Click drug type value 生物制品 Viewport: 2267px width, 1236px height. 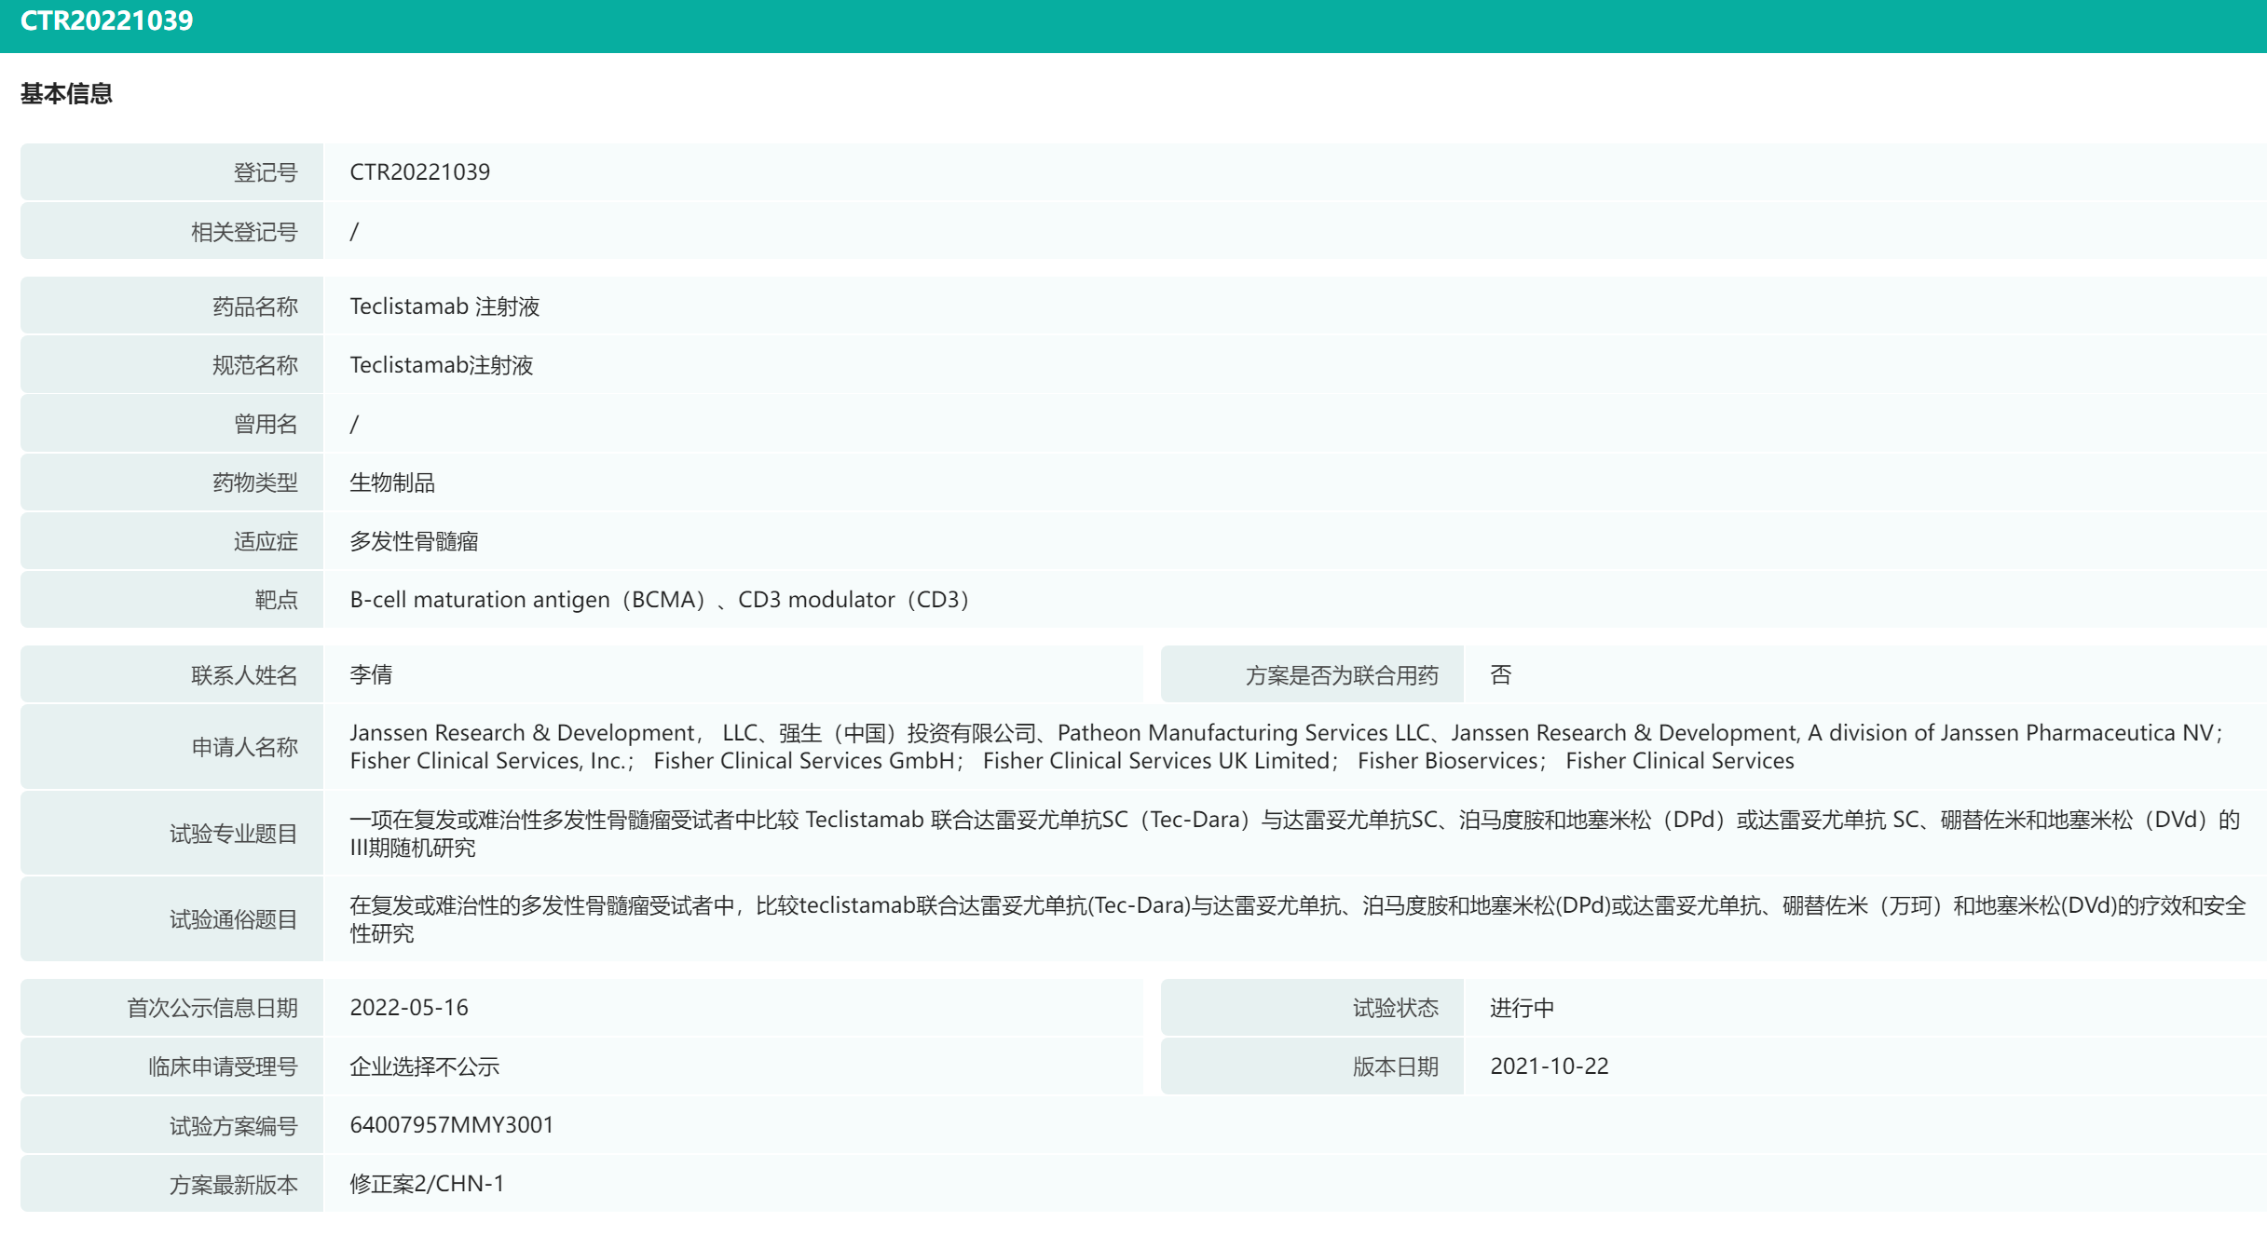point(391,482)
